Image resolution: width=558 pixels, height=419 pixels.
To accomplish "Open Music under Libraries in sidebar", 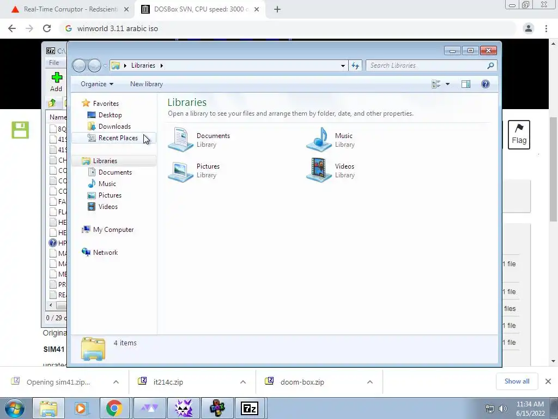I will pyautogui.click(x=107, y=183).
